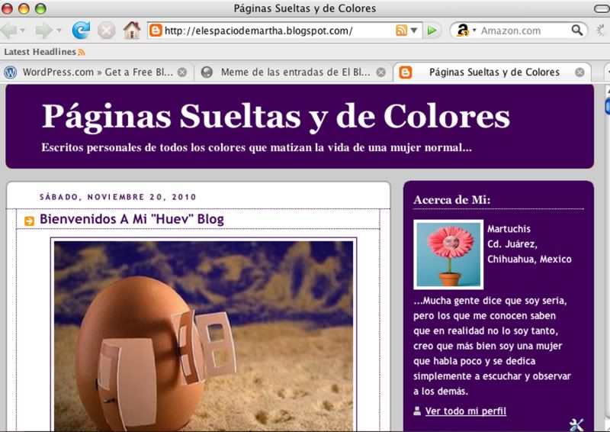Click the orange post icon beside Bienvenidos title
610x432 pixels.
pyautogui.click(x=30, y=221)
